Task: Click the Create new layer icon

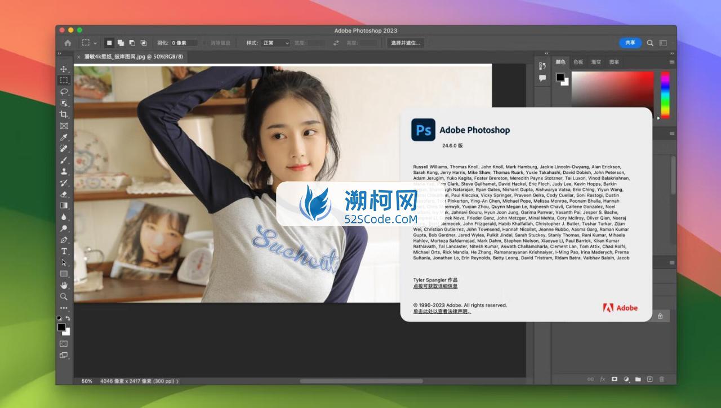Action: coord(649,379)
